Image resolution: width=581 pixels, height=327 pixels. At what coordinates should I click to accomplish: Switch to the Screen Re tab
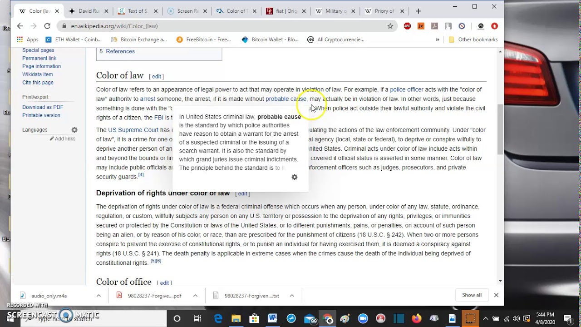[x=187, y=11]
